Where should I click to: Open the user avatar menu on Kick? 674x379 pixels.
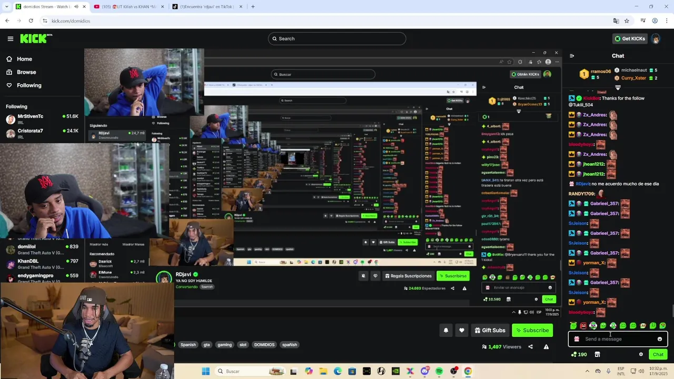[x=656, y=38]
